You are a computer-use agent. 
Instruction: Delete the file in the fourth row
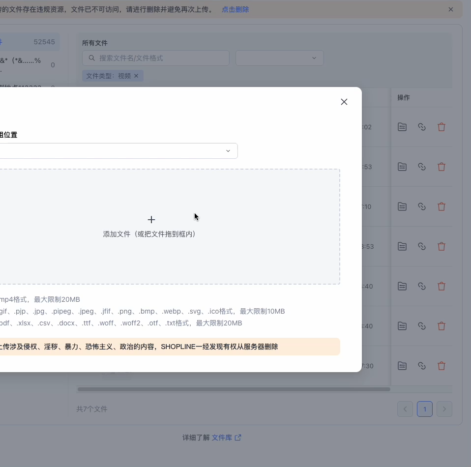[441, 246]
